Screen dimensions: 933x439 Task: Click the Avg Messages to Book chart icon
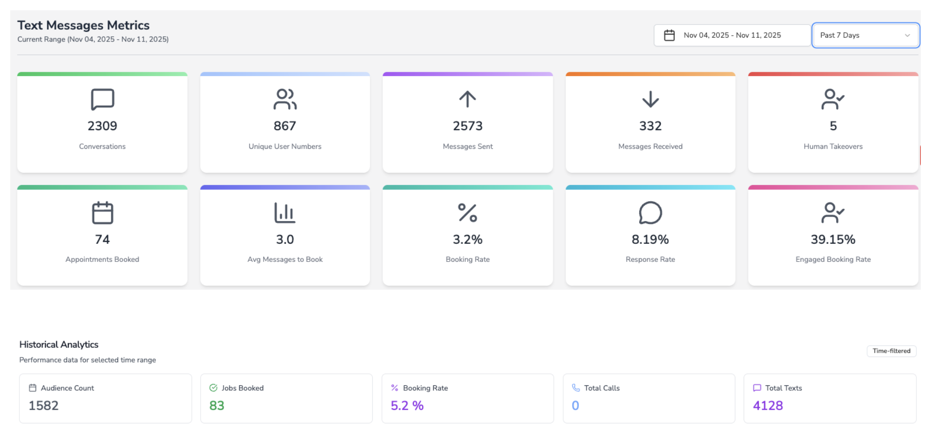click(x=284, y=213)
